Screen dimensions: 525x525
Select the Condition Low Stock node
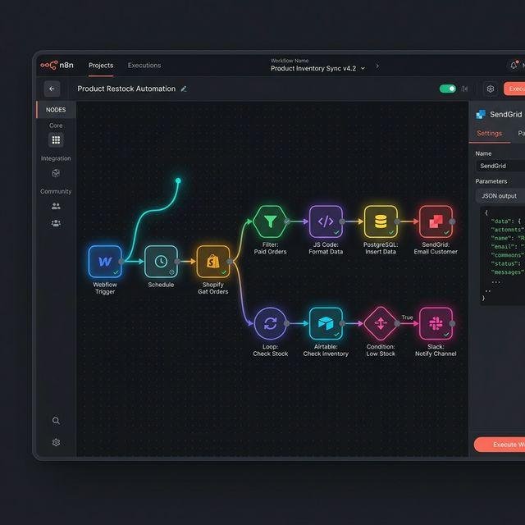tap(381, 323)
